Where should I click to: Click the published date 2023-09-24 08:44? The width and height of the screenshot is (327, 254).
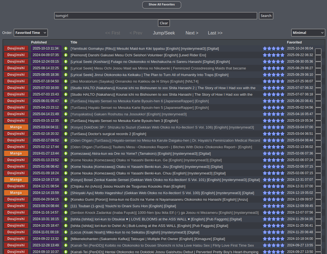46,206
